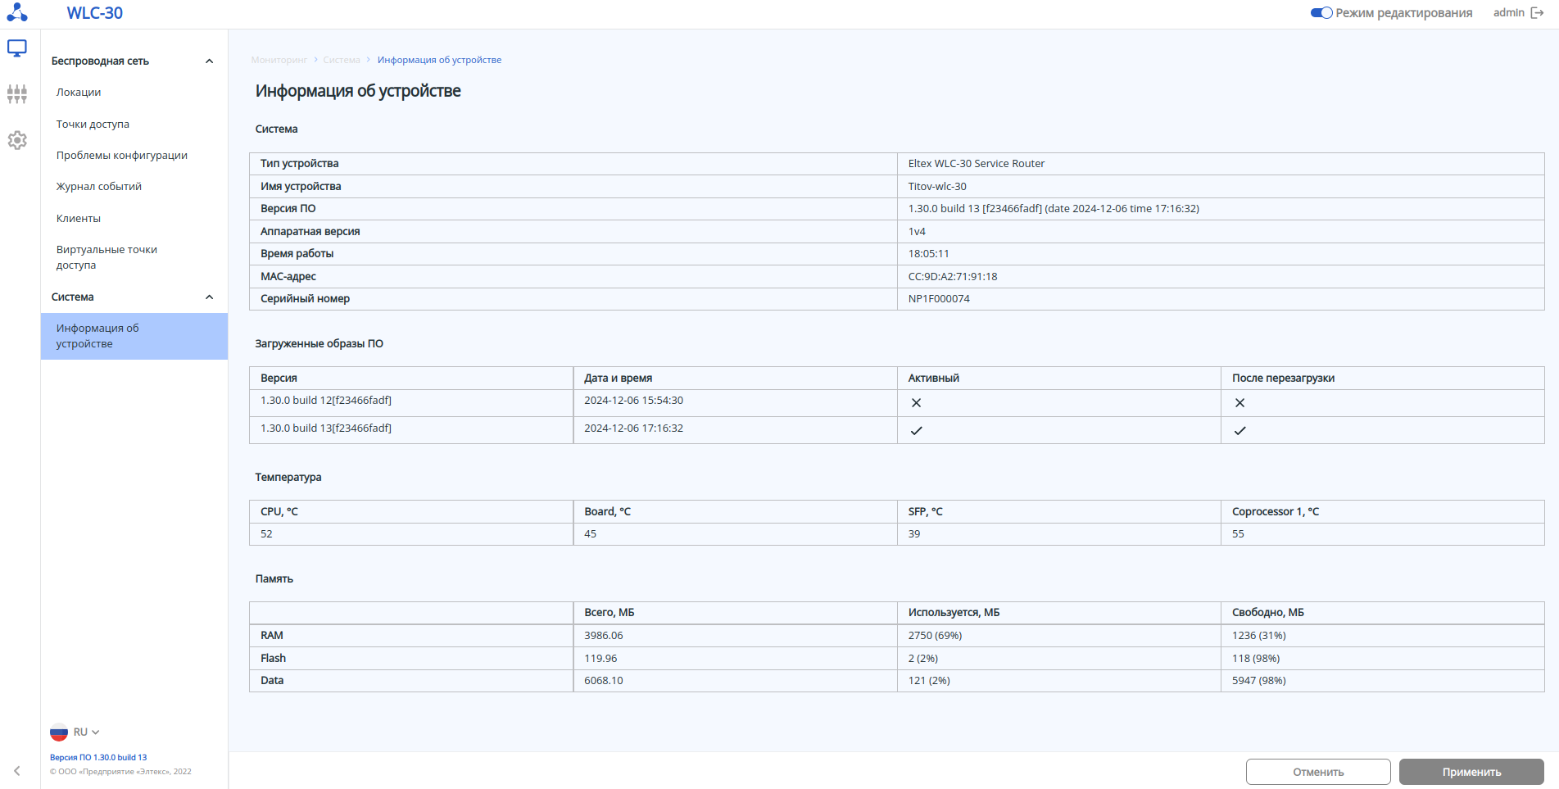Click the logout icon next to admin
The height and width of the screenshot is (789, 1559).
pyautogui.click(x=1537, y=13)
